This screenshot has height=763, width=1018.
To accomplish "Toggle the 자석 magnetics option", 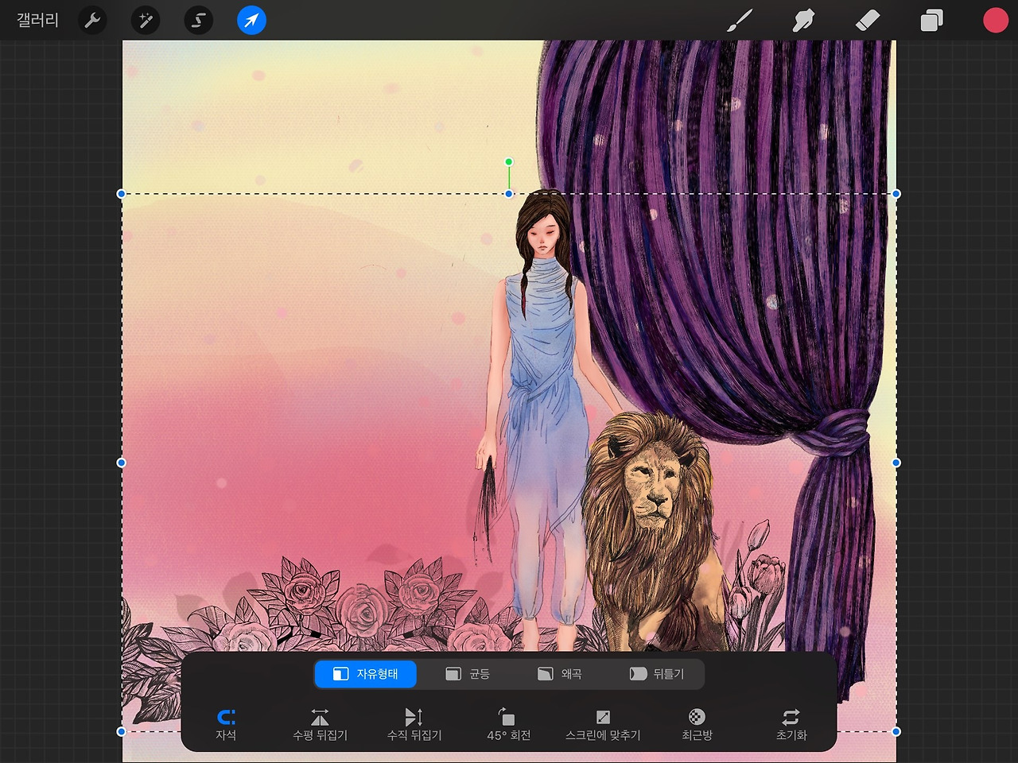I will [x=226, y=725].
